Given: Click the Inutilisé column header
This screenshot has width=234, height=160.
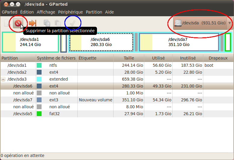Looking at the screenshot, I should pyautogui.click(x=188, y=58).
